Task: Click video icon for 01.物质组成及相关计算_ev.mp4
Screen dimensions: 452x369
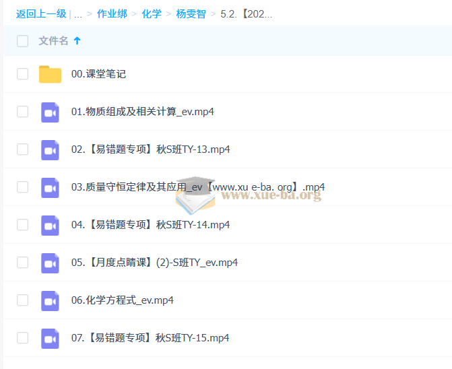Action: click(50, 112)
